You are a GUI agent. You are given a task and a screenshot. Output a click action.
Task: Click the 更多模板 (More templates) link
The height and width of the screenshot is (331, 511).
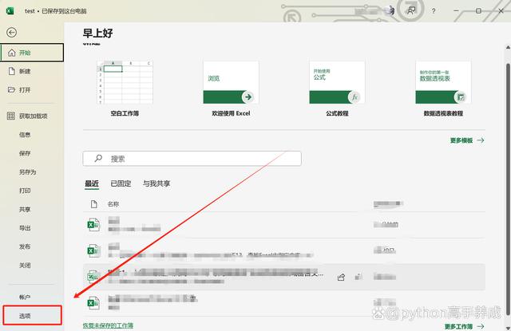click(x=467, y=140)
